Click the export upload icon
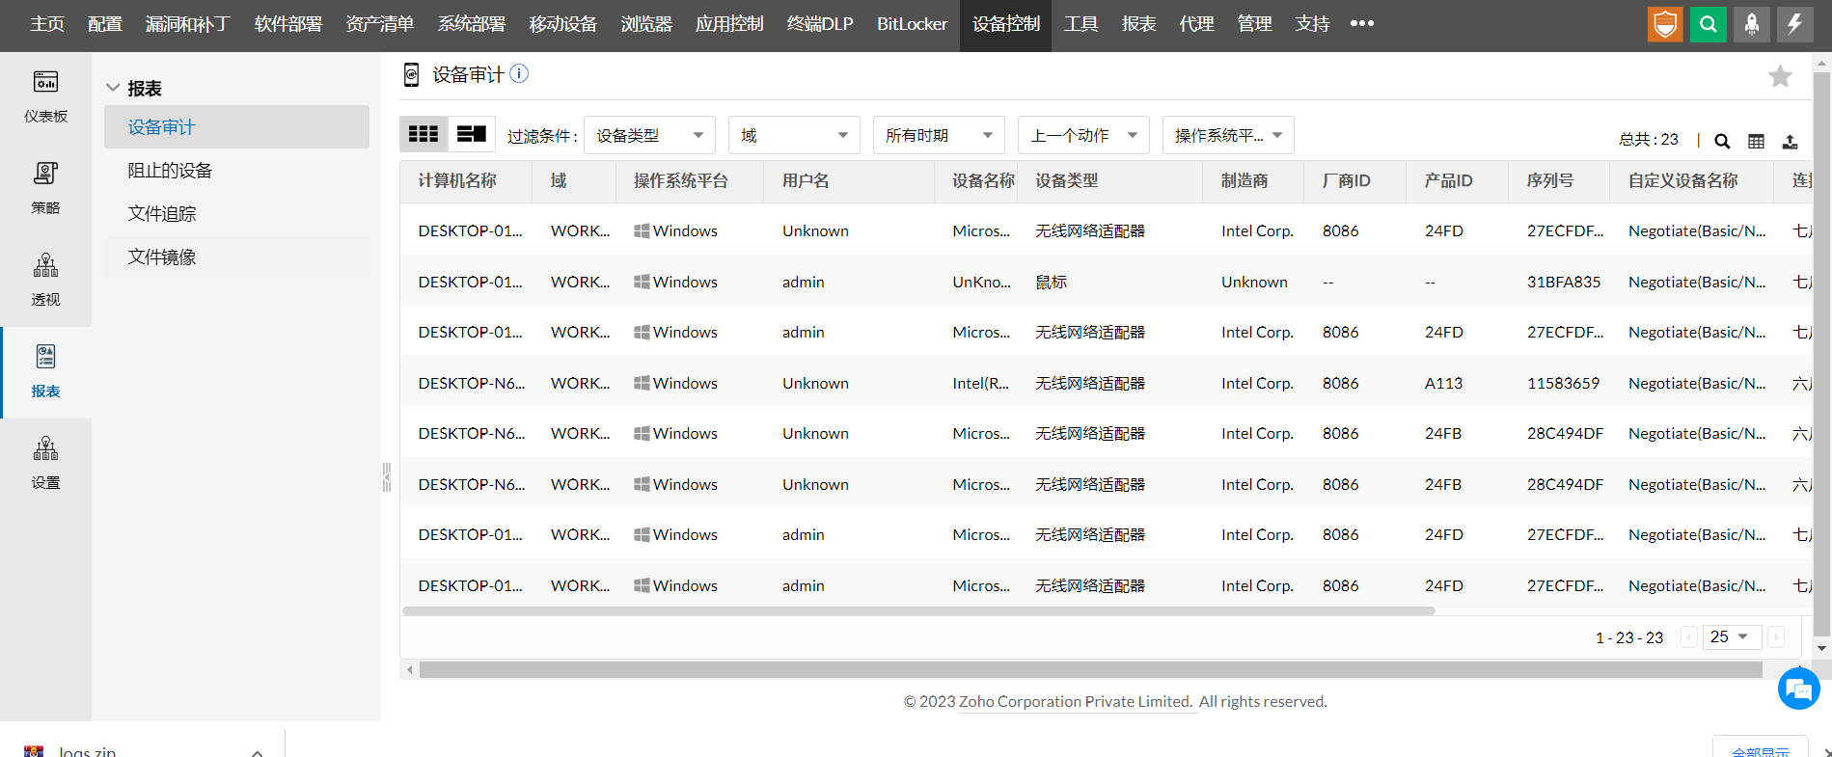The height and width of the screenshot is (757, 1832). point(1790,141)
